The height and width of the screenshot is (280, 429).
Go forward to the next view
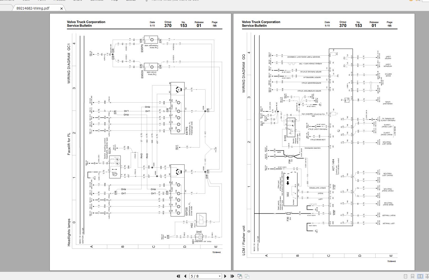(247, 276)
